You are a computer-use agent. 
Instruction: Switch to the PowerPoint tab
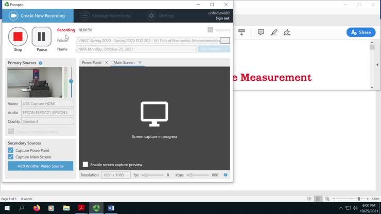point(92,62)
